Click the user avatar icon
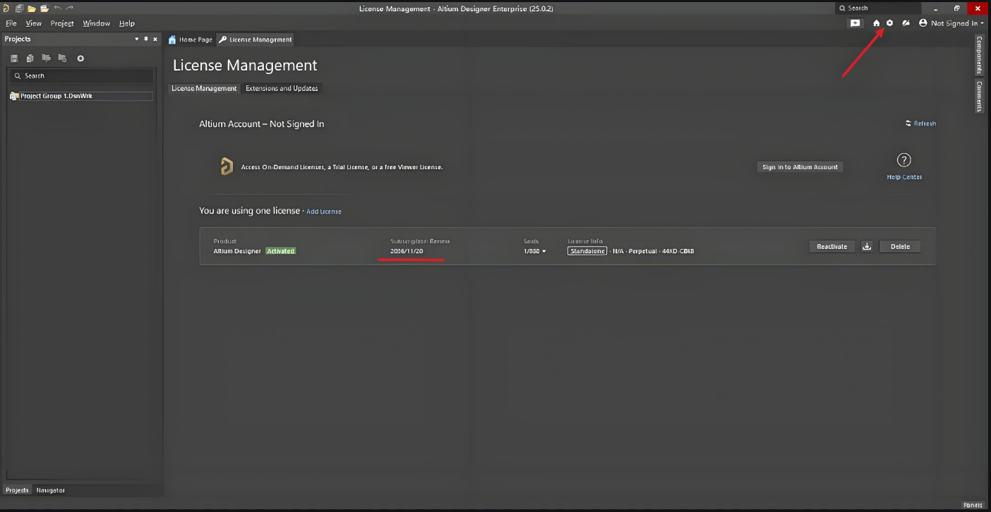Viewport: 991px width, 512px height. point(923,23)
